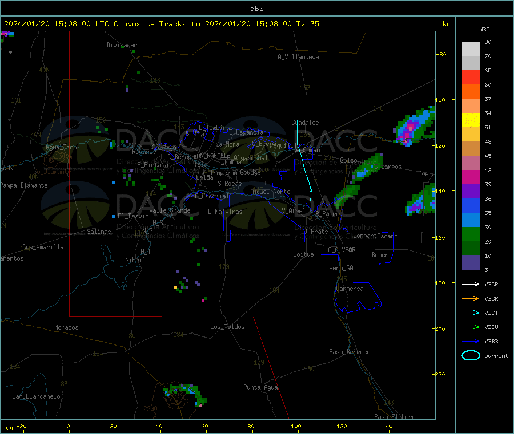The image size is (514, 434).
Task: Click the orange VBCR arrow legend icon
Action: click(x=471, y=298)
